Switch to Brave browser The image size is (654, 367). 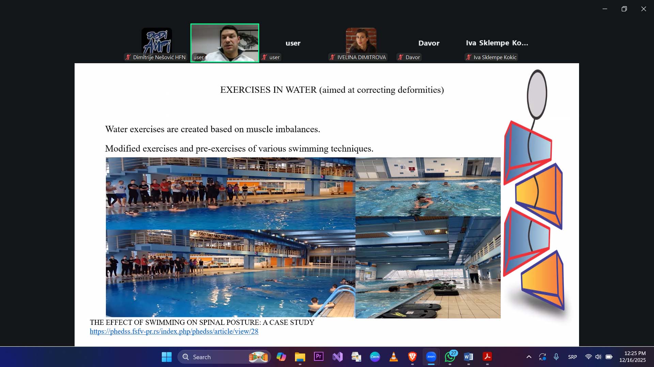[412, 357]
